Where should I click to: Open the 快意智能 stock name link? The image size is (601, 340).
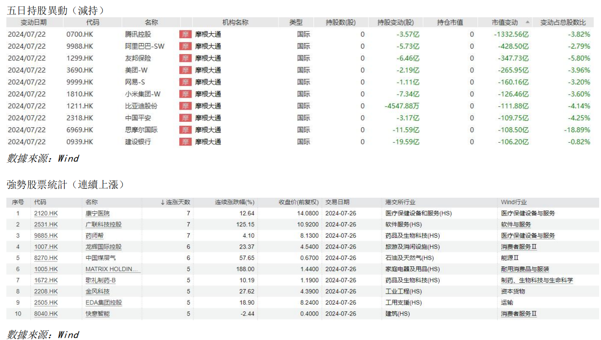click(97, 314)
